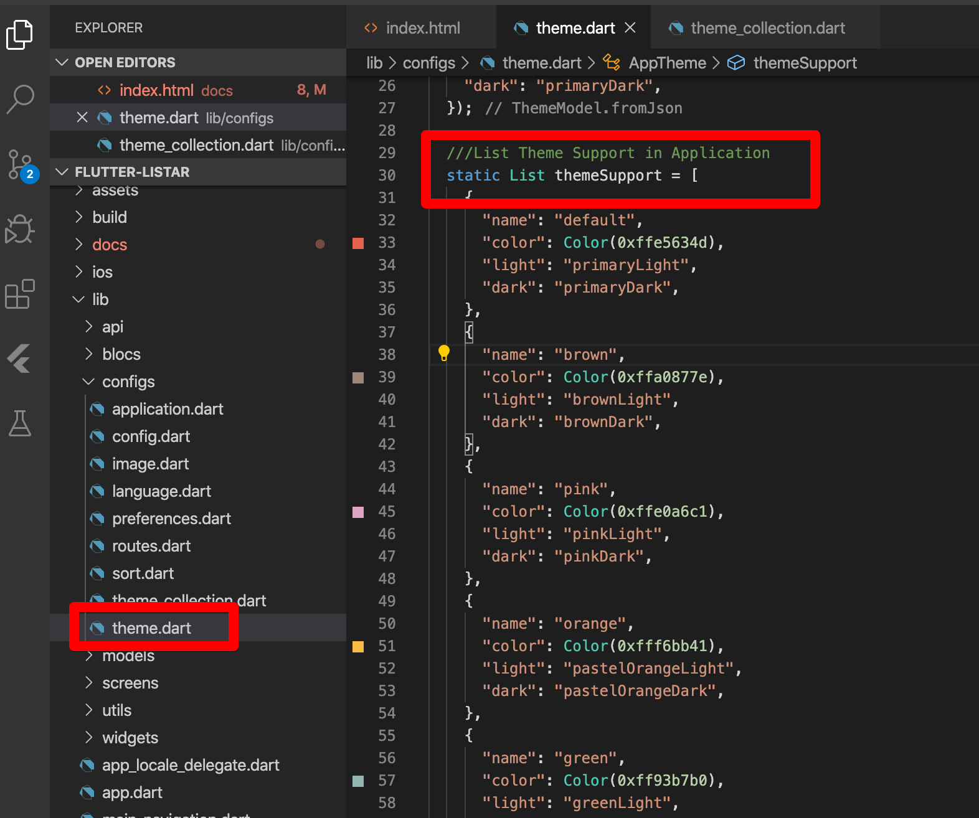Click the orange color swatch on line 51
The image size is (979, 818).
point(358,646)
